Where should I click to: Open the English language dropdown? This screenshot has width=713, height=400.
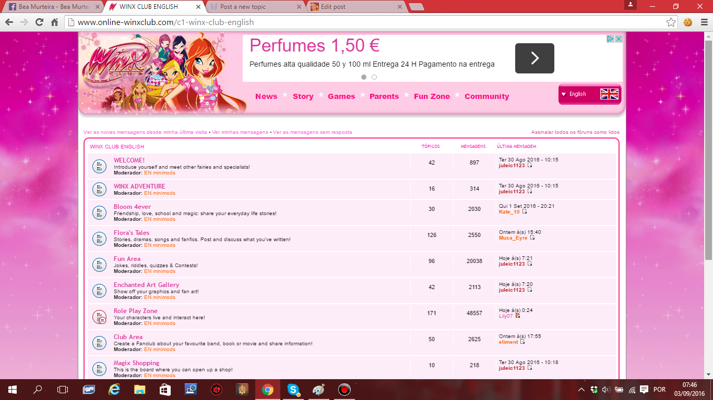[590, 94]
